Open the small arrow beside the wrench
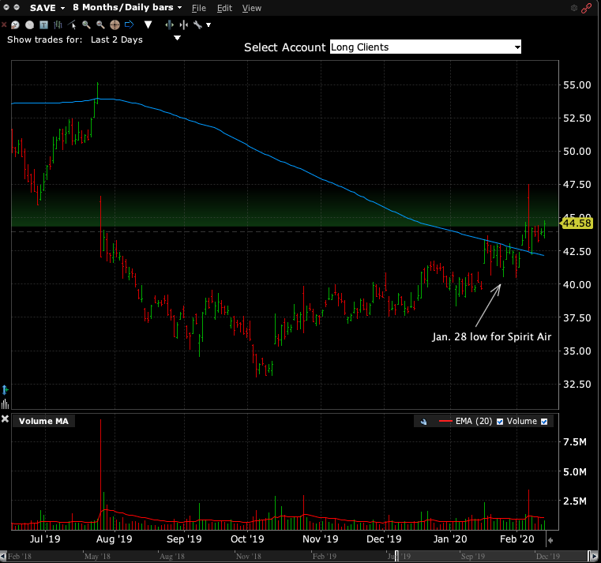 click(208, 25)
